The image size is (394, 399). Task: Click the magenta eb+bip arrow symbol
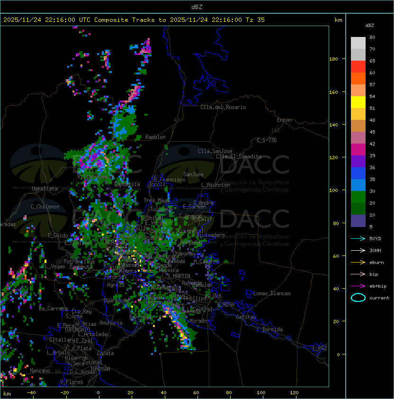click(358, 286)
